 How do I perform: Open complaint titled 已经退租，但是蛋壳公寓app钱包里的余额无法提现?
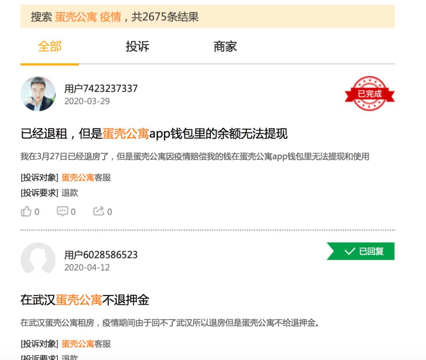pos(154,133)
